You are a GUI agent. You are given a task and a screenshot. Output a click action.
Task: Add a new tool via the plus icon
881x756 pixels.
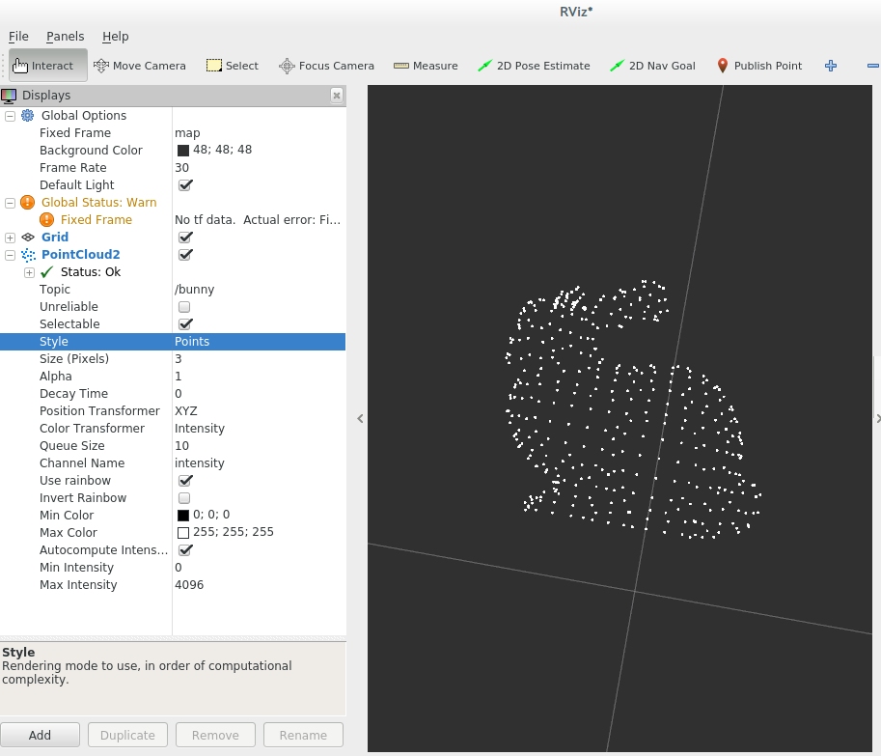point(830,65)
